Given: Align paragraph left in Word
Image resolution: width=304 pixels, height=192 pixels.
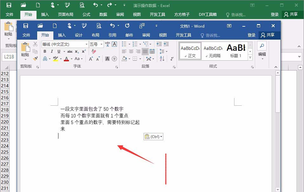Looking at the screenshot, I should [124, 51].
